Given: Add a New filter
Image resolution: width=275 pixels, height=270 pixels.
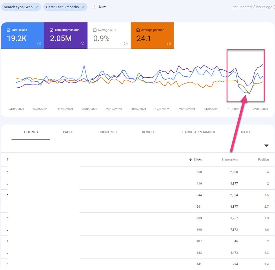Looking at the screenshot, I should [x=99, y=7].
